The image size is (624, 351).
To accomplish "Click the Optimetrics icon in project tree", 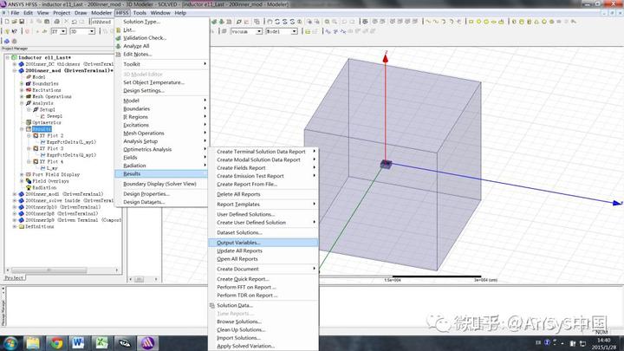I will pos(29,122).
